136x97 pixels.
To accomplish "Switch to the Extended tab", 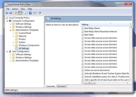I will [51, 86].
